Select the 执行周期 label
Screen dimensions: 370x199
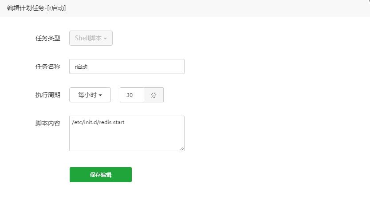click(48, 95)
